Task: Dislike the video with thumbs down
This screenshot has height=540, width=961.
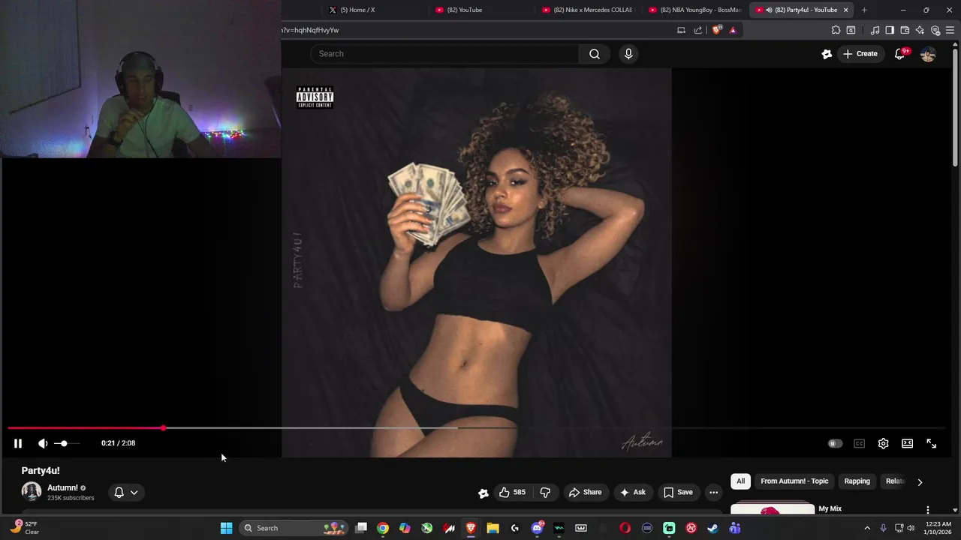Action: [x=545, y=492]
